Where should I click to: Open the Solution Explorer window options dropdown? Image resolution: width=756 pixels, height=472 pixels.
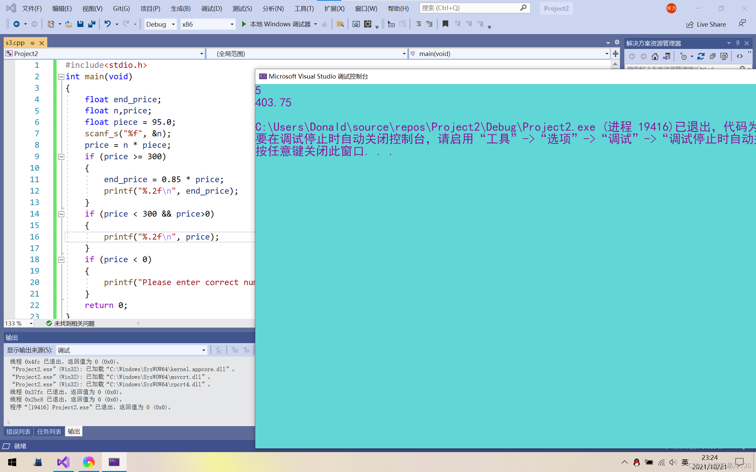[729, 43]
